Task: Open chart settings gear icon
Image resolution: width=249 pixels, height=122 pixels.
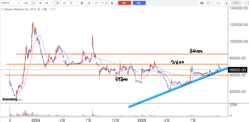Action: pyautogui.click(x=82, y=3)
